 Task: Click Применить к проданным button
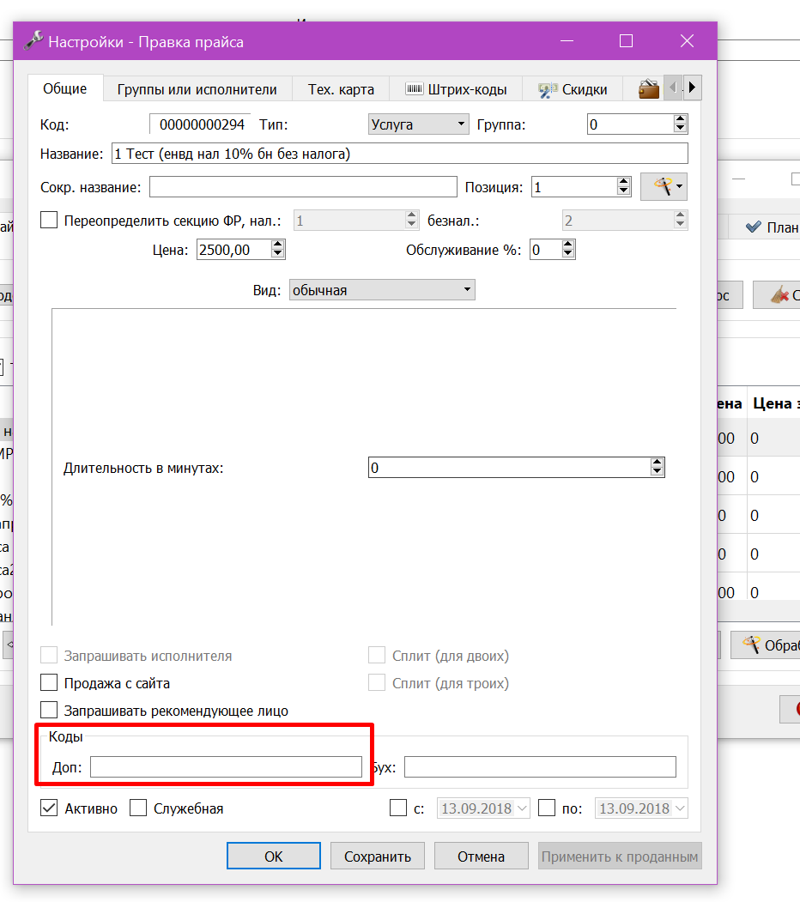point(620,856)
